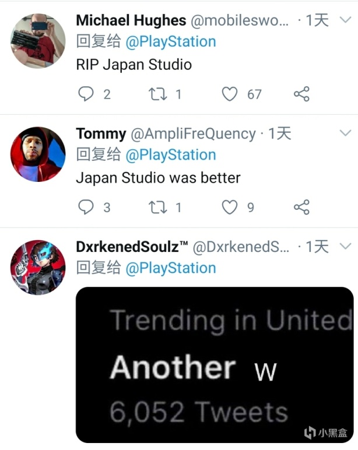358x450 pixels.
Task: Retweet Michael Hughes' RIP Japan Studio tweet
Action: 158,94
